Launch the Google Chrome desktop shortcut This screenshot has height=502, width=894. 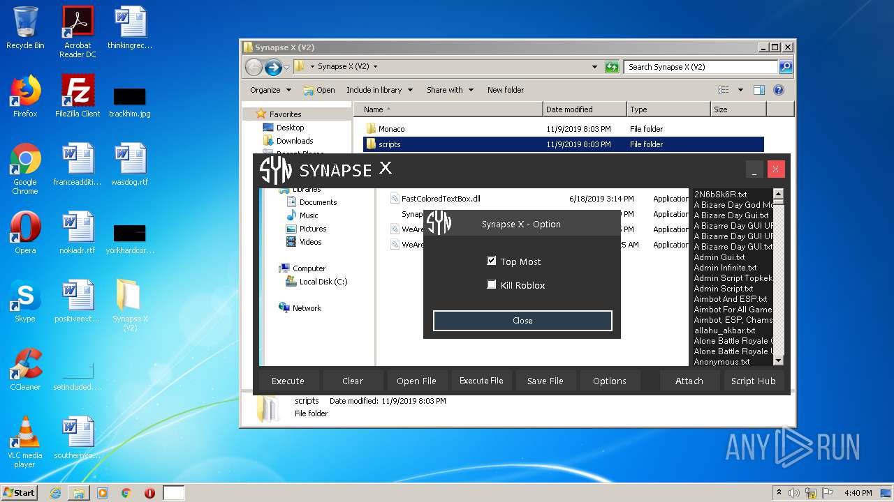[25, 169]
